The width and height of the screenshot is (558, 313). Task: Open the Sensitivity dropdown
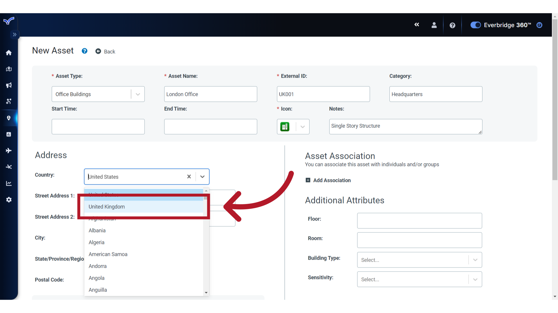click(x=419, y=279)
